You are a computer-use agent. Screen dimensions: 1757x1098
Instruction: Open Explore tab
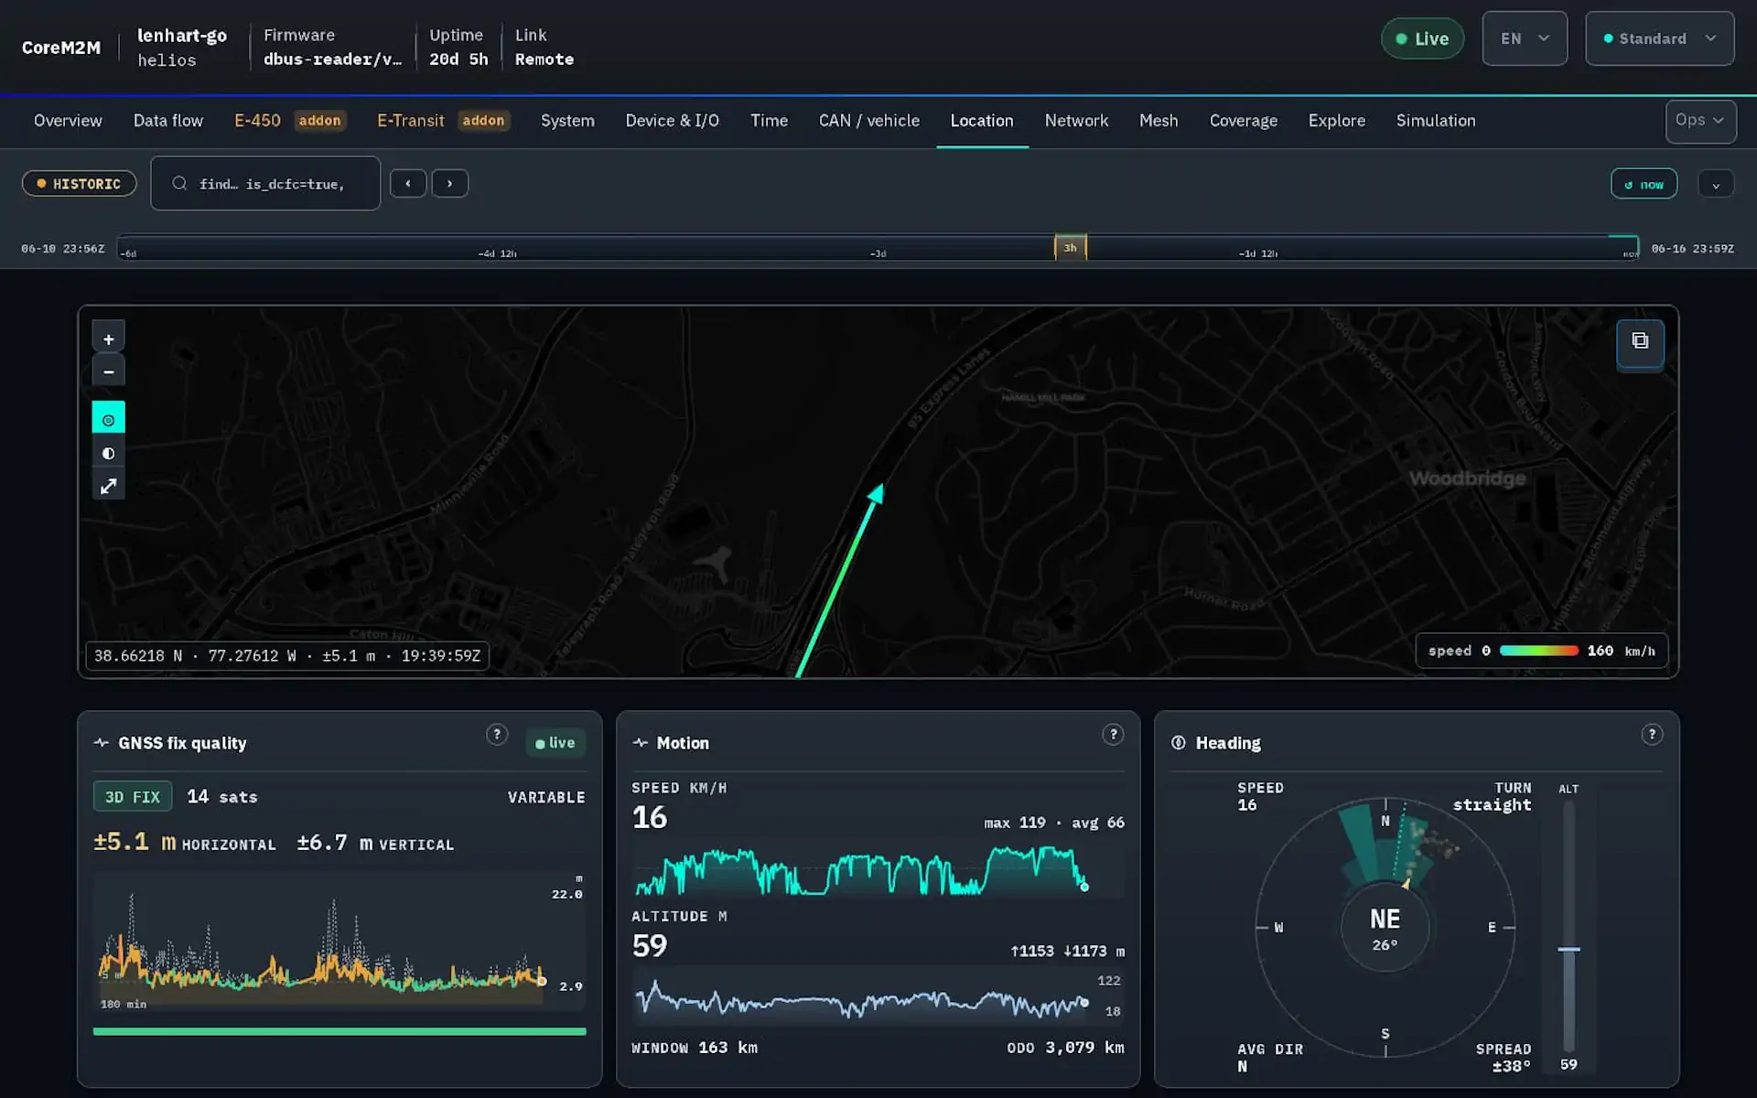[1336, 121]
